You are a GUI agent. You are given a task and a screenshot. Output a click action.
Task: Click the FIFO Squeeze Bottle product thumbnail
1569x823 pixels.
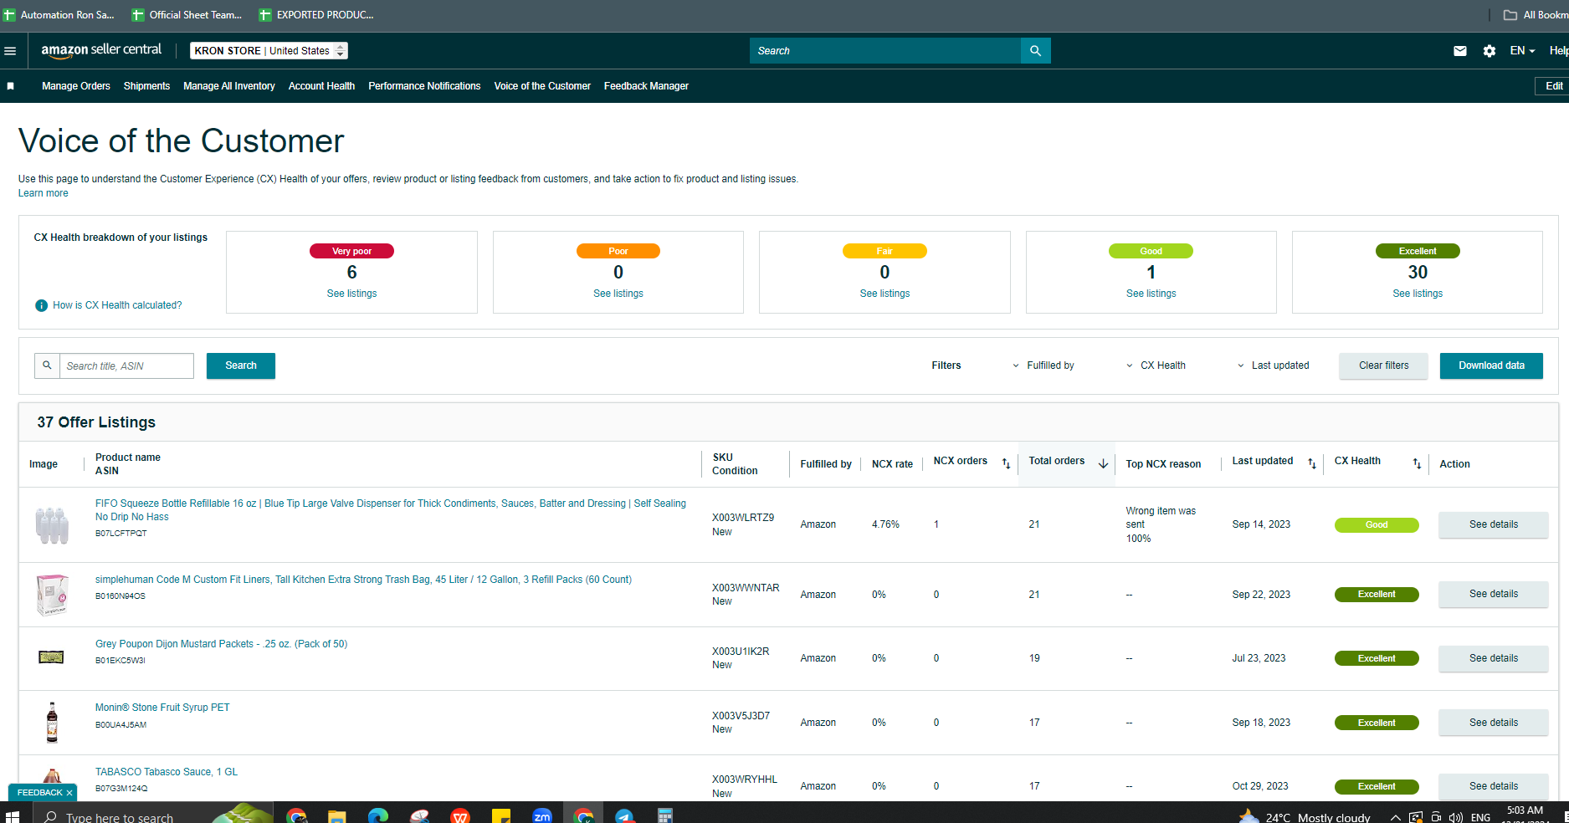pos(52,525)
